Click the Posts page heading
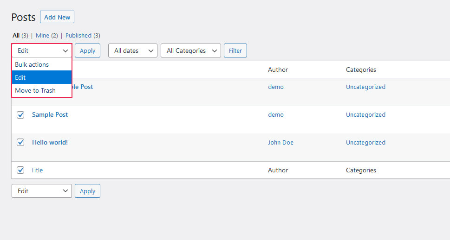 coord(24,17)
